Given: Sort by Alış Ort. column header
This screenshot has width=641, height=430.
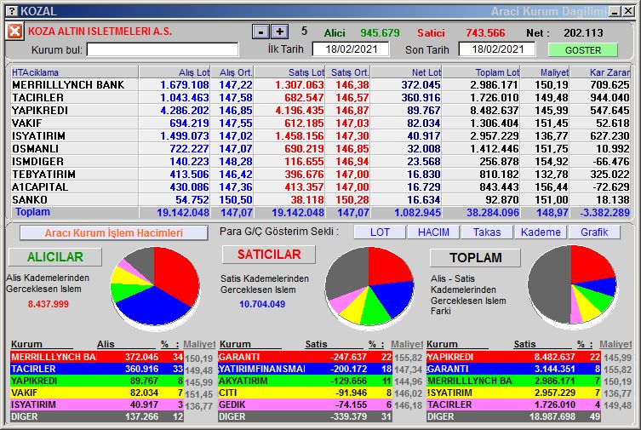Looking at the screenshot, I should point(232,72).
